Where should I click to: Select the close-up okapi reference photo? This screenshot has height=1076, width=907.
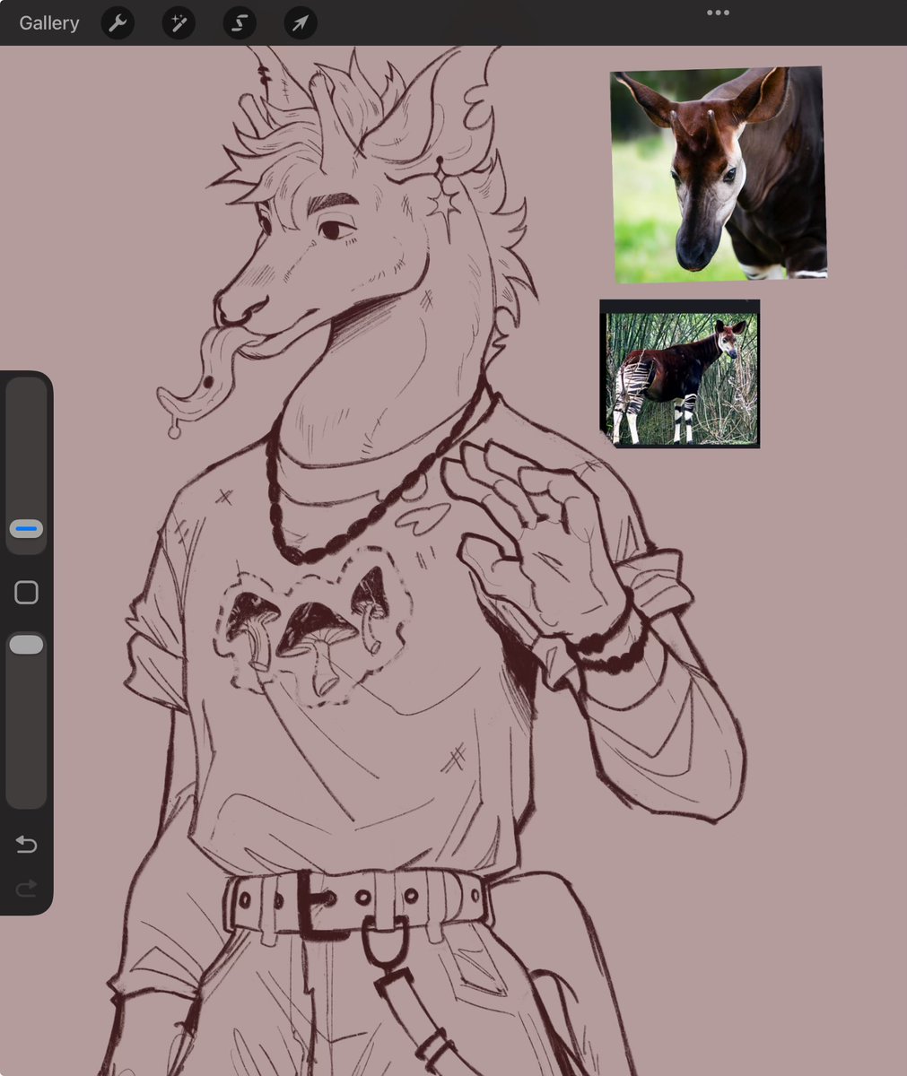718,172
